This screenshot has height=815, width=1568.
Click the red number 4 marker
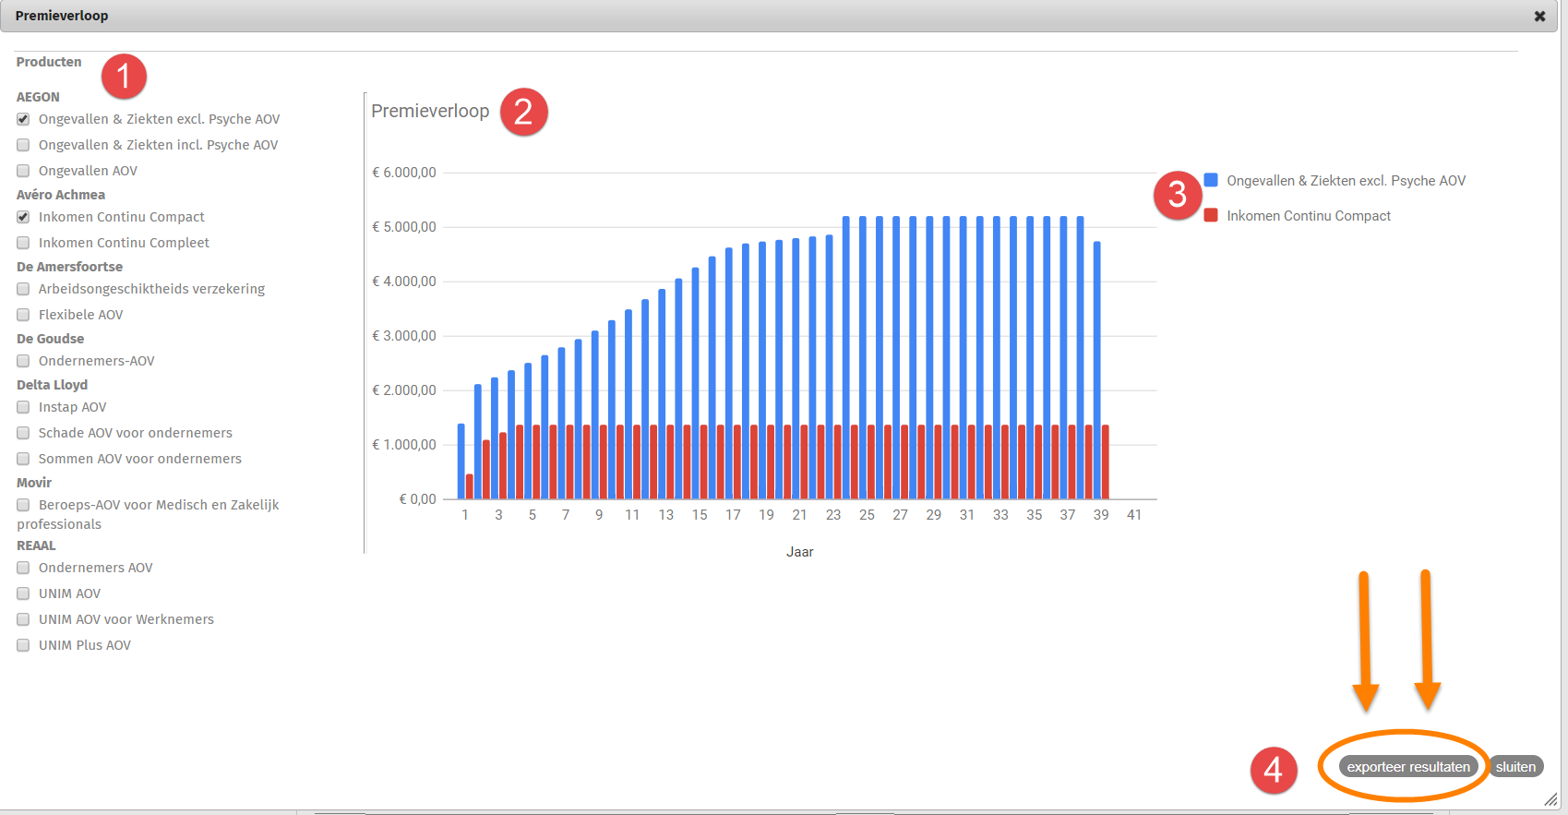(x=1273, y=769)
